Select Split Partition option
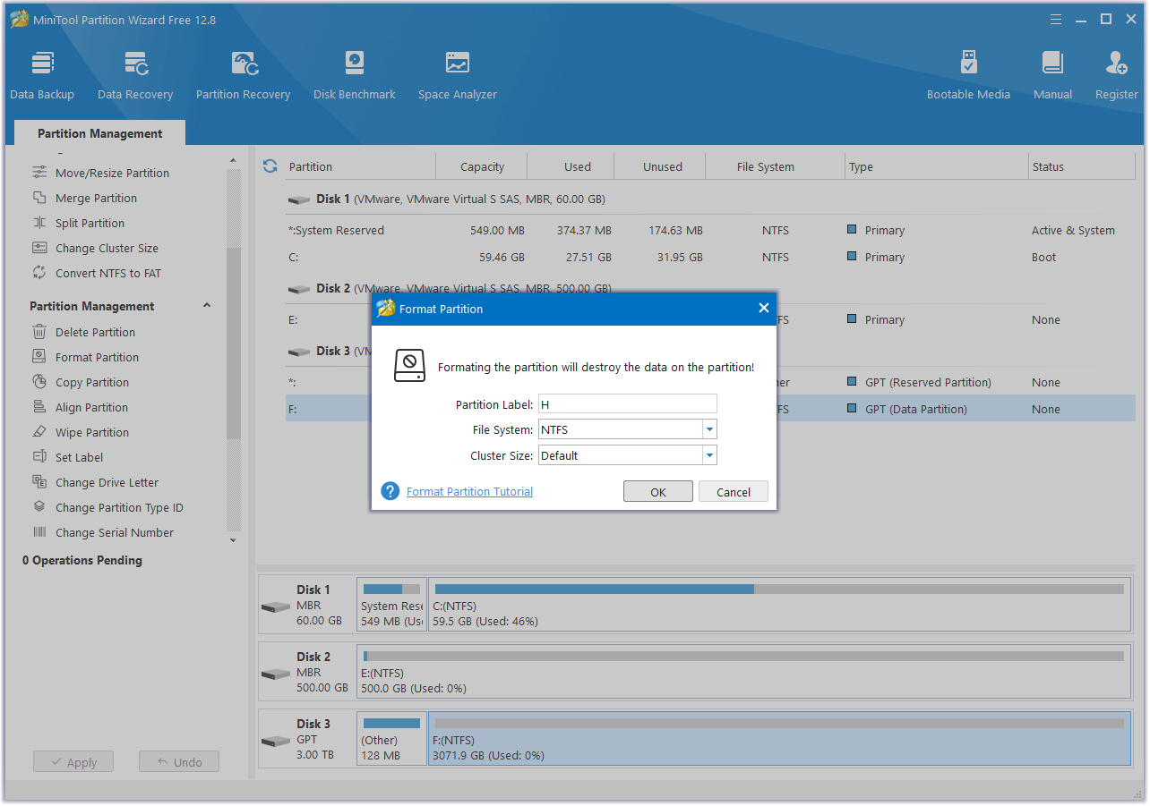 [x=90, y=223]
